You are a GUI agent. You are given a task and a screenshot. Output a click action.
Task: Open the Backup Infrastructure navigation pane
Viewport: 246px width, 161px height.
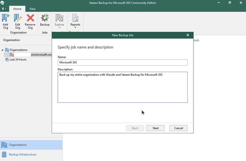click(31, 155)
